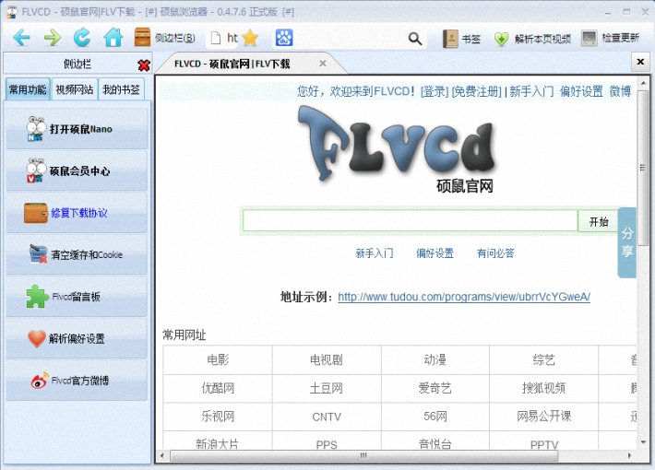The width and height of the screenshot is (655, 470).
Task: Click the vertical scrollbar down arrow
Action: click(x=643, y=442)
